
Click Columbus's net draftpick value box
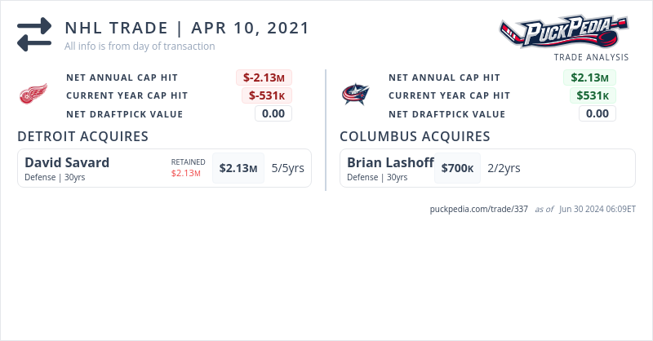pyautogui.click(x=597, y=113)
